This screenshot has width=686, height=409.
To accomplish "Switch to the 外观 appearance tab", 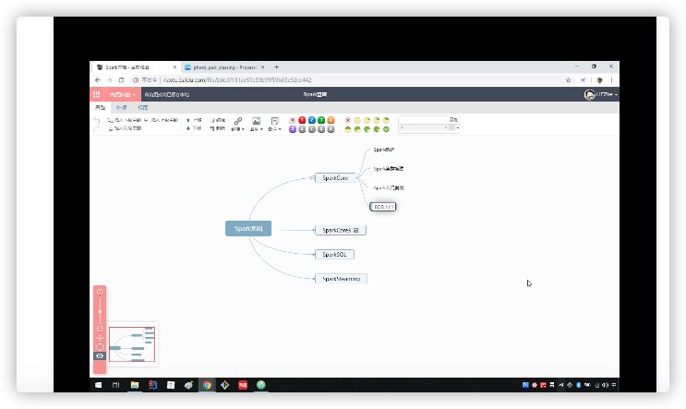I will point(121,108).
